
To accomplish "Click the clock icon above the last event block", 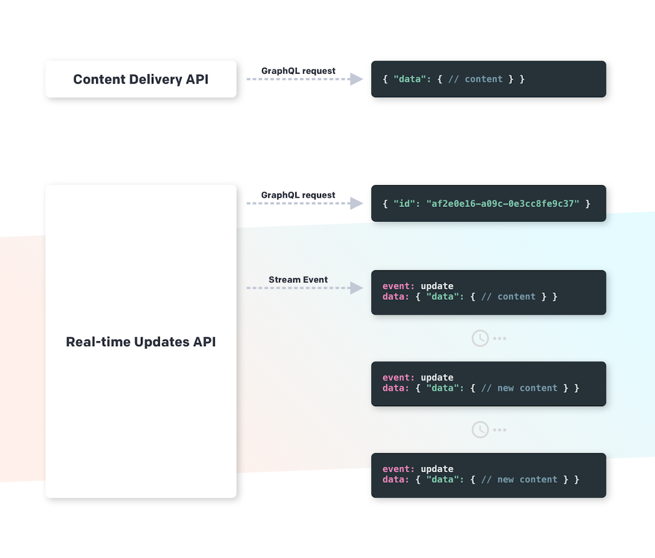I will coord(480,429).
